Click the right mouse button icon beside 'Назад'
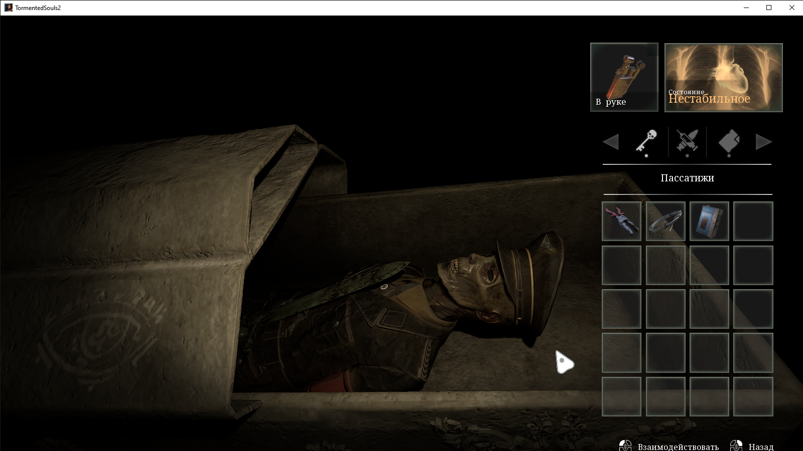The image size is (803, 451). pos(736,445)
